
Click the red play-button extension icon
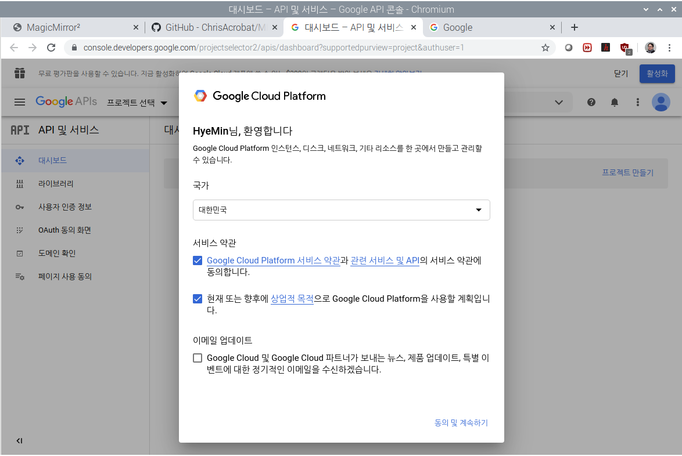[x=587, y=48]
